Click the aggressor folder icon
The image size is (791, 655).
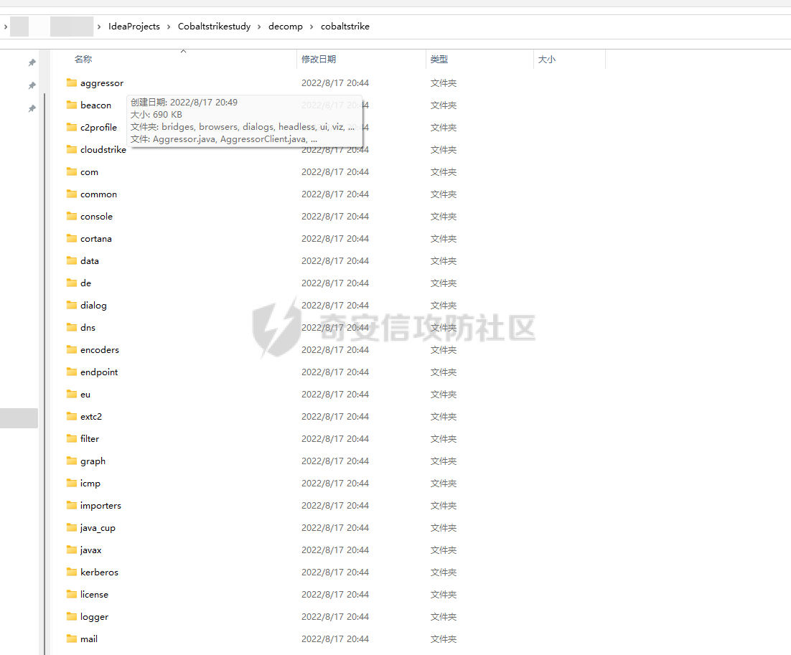[72, 83]
